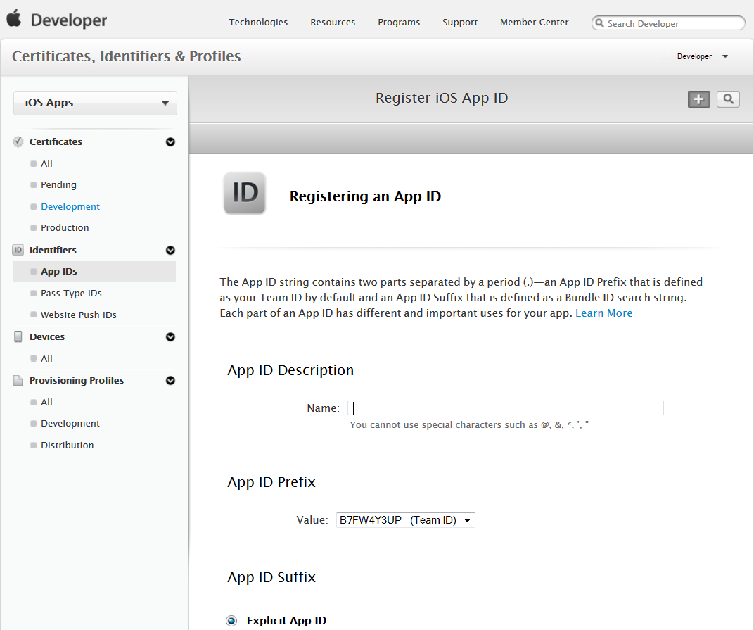754x630 pixels.
Task: Open All under Certificates
Action: point(46,163)
